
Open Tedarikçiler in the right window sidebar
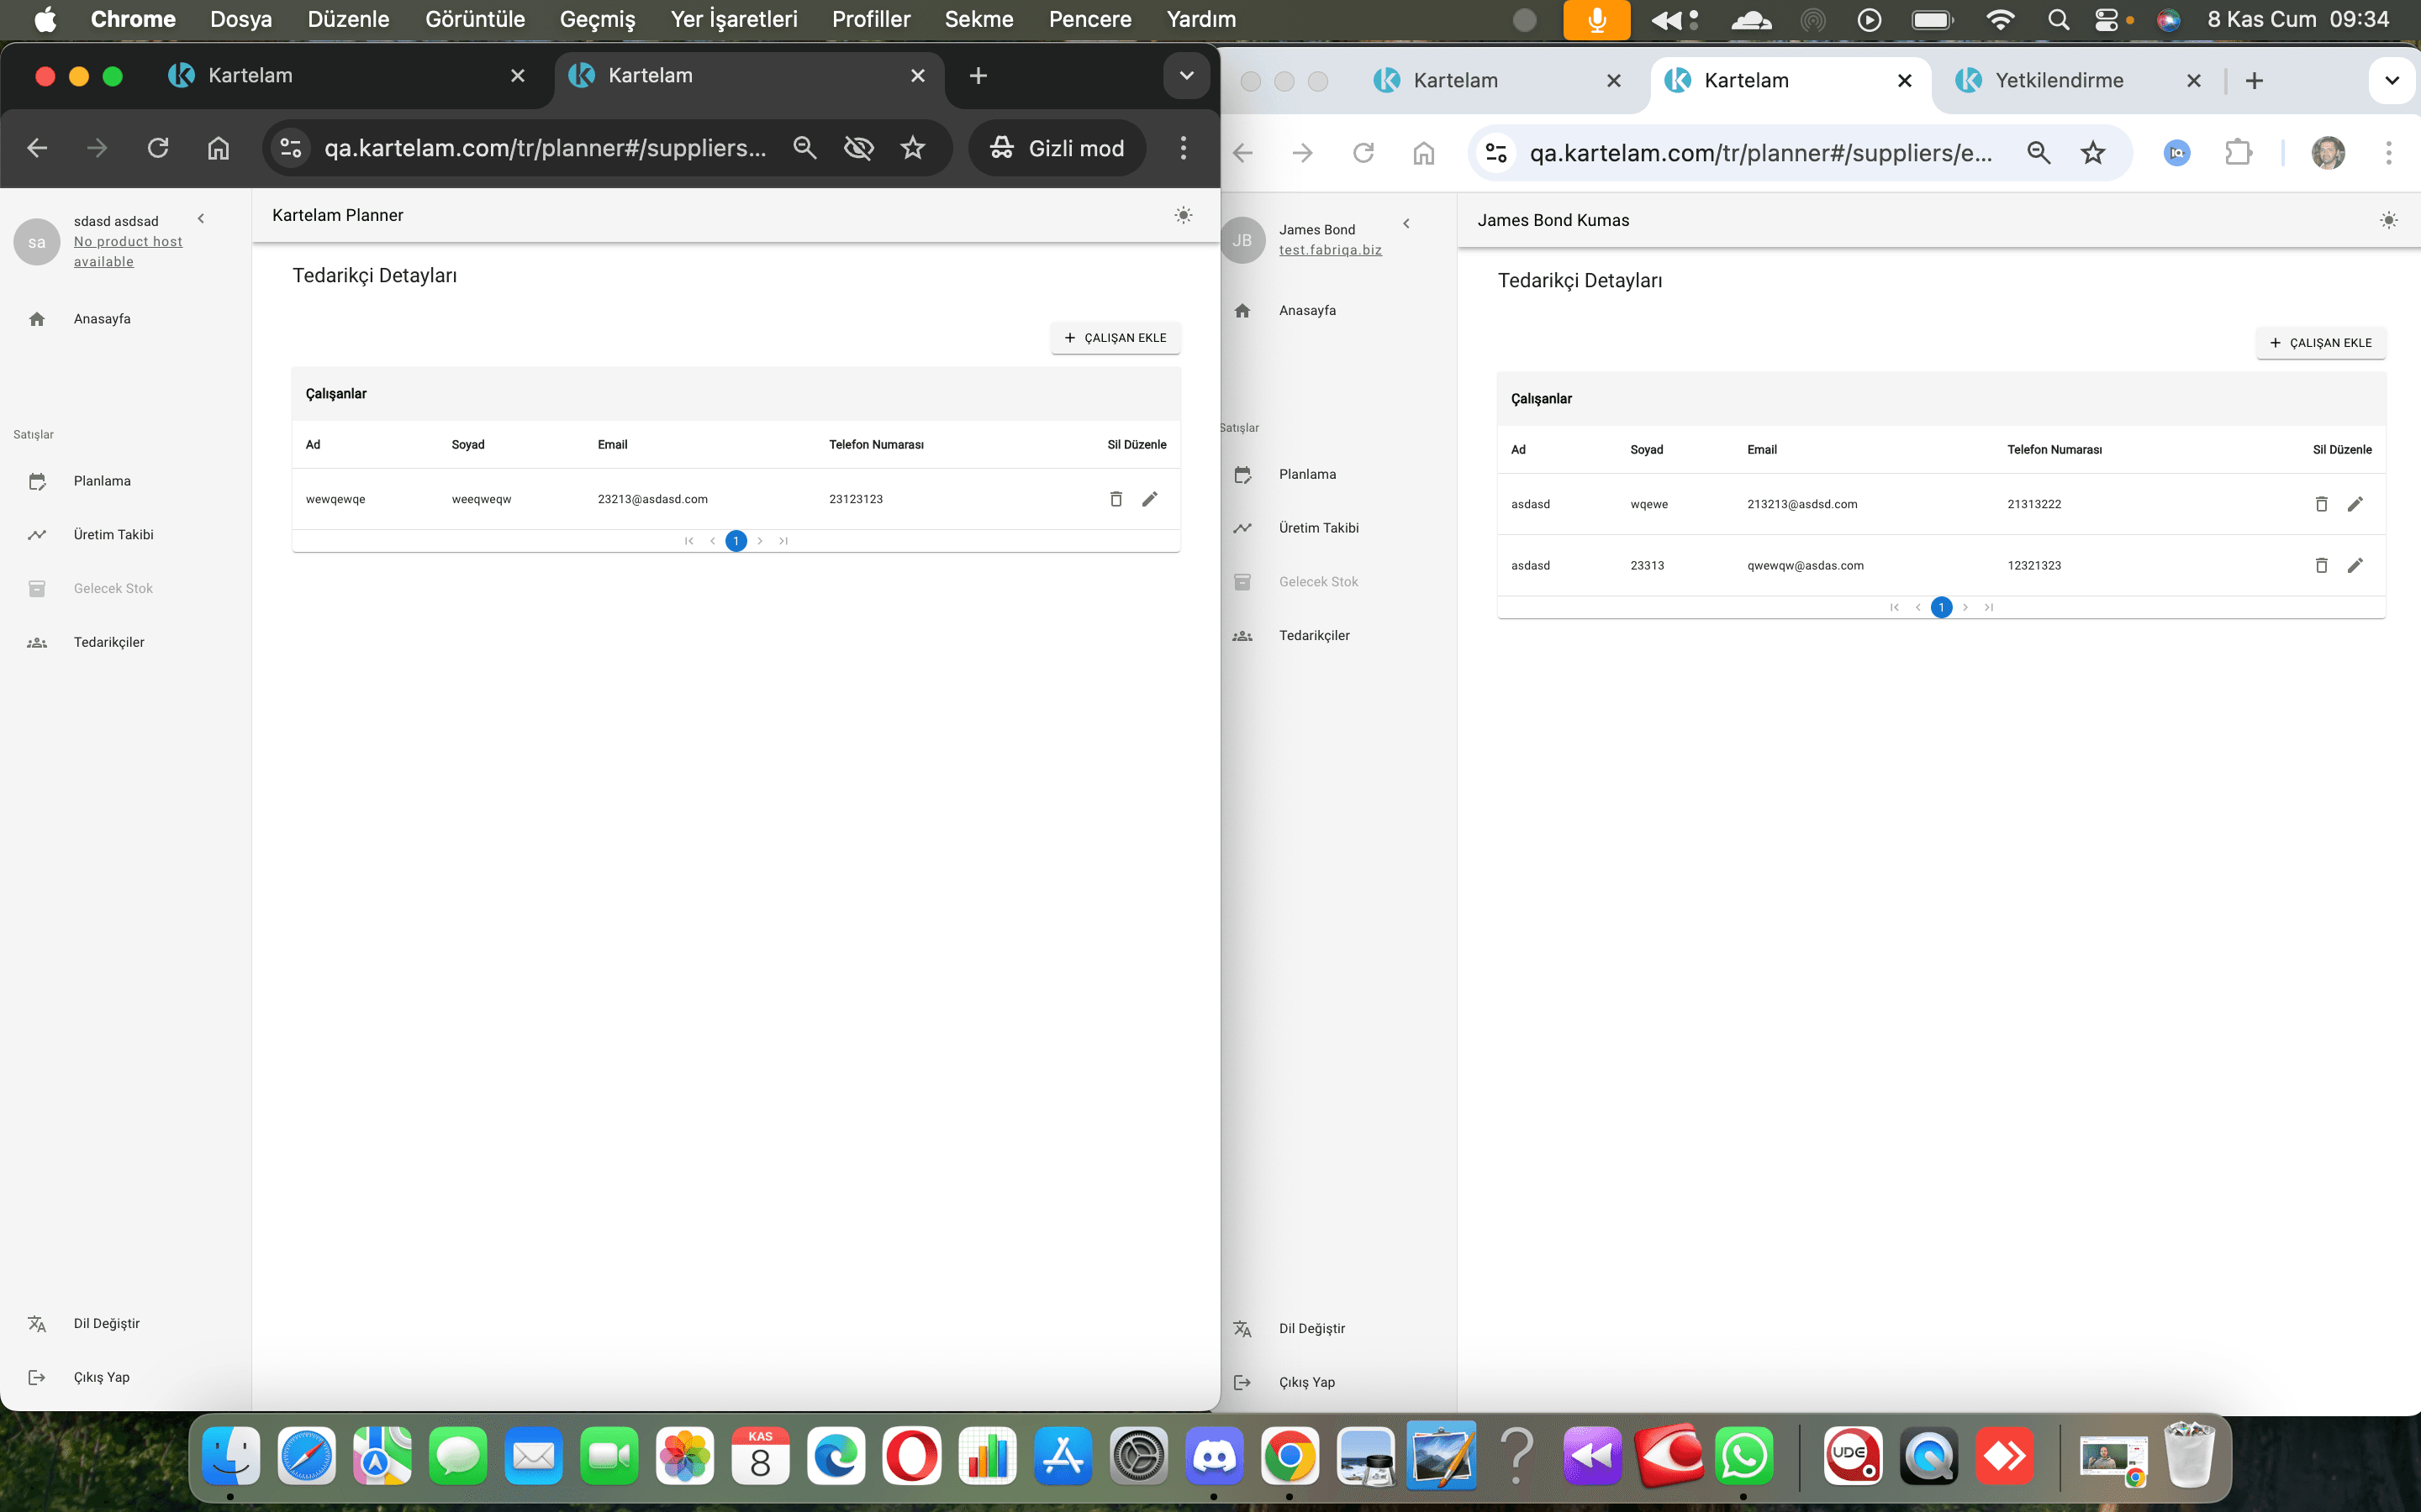[1314, 635]
